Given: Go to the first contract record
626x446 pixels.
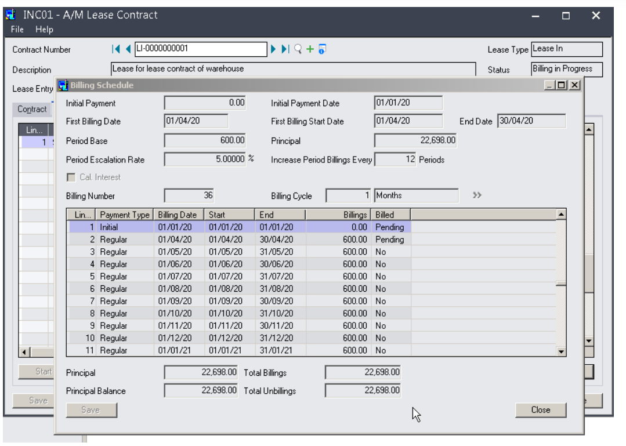Looking at the screenshot, I should 116,49.
